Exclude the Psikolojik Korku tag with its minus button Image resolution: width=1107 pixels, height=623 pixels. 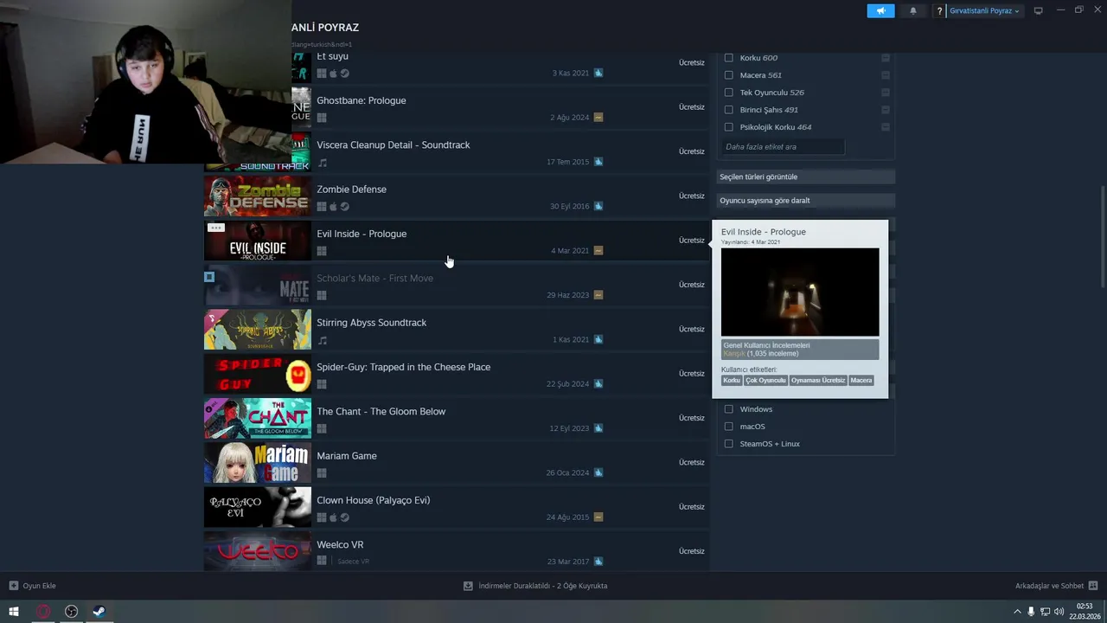point(885,126)
